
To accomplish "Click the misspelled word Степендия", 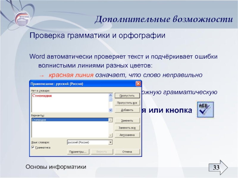I will pos(42,96).
